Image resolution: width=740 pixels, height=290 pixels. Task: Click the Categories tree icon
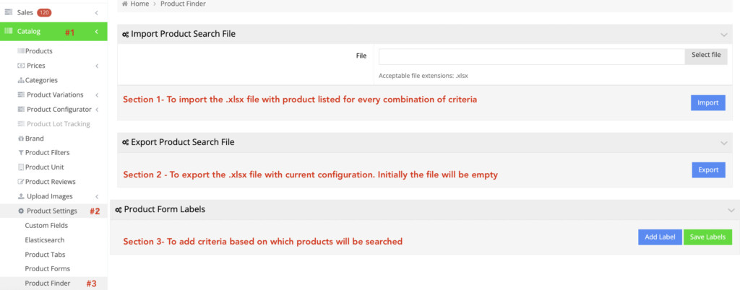[x=20, y=80]
